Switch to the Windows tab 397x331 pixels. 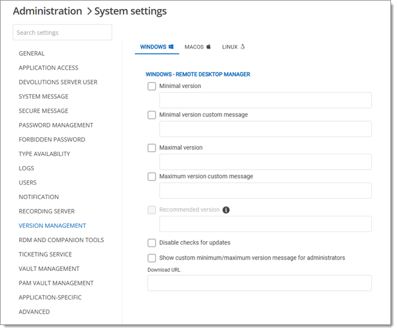157,47
